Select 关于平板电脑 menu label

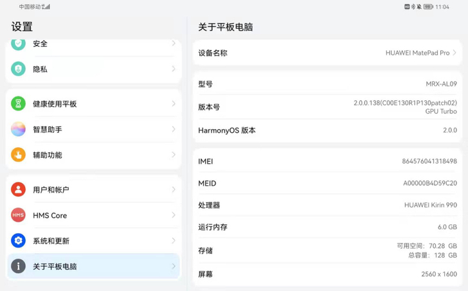(55, 267)
